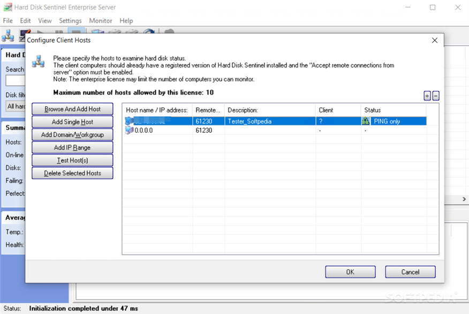
Task: Click the network icon in the dialog header
Action: tap(39, 61)
